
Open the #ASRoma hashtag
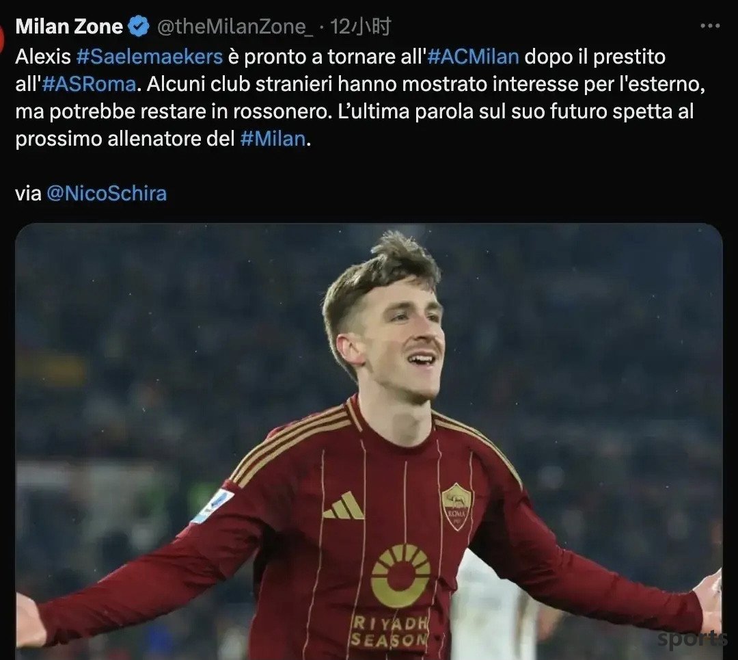pyautogui.click(x=89, y=84)
